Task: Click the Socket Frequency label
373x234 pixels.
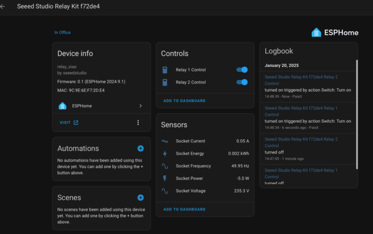Action: pyautogui.click(x=193, y=166)
